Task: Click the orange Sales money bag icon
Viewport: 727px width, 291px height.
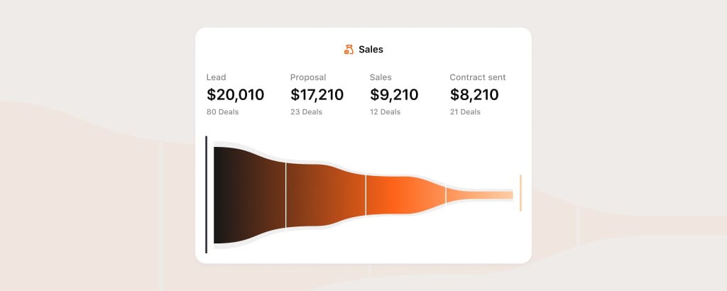Action: coord(349,50)
